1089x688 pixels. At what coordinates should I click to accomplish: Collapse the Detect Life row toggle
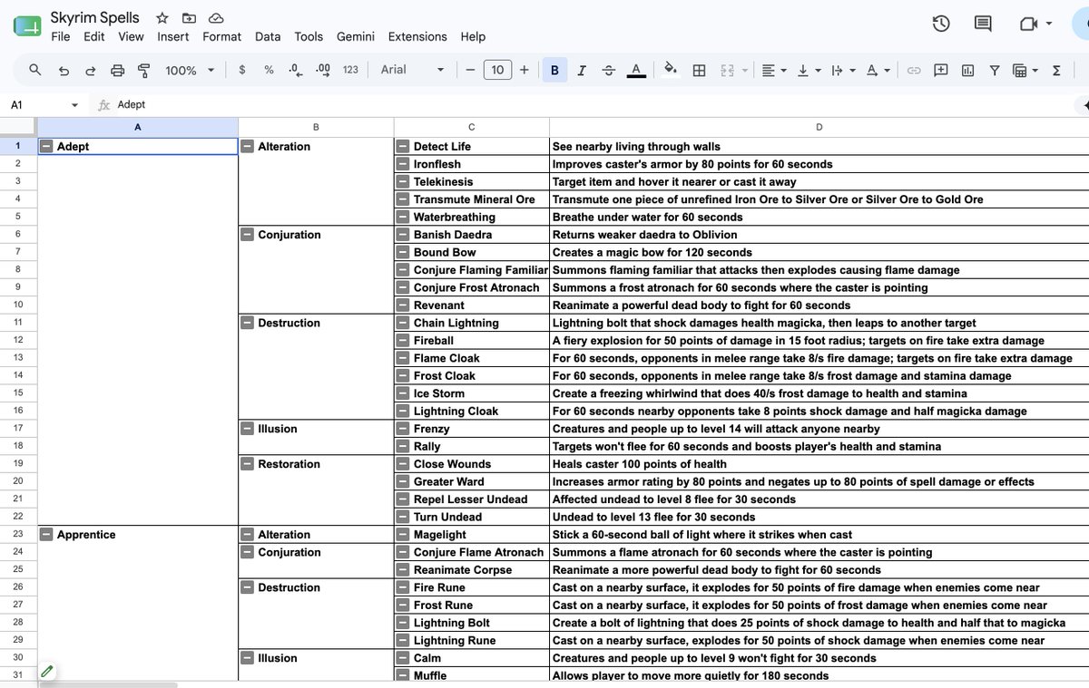point(403,146)
